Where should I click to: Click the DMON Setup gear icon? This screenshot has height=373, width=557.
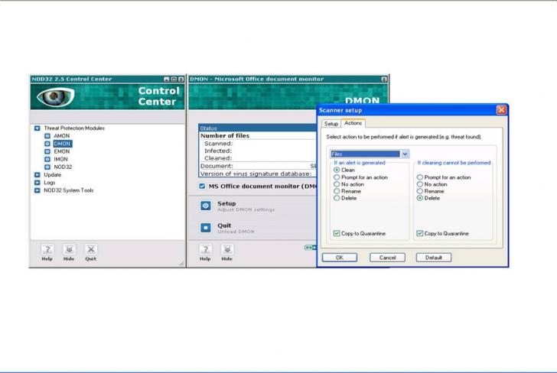[206, 206]
